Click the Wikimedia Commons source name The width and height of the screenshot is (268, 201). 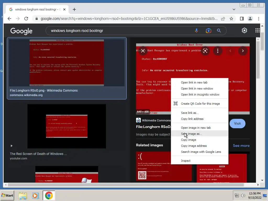[156, 120]
